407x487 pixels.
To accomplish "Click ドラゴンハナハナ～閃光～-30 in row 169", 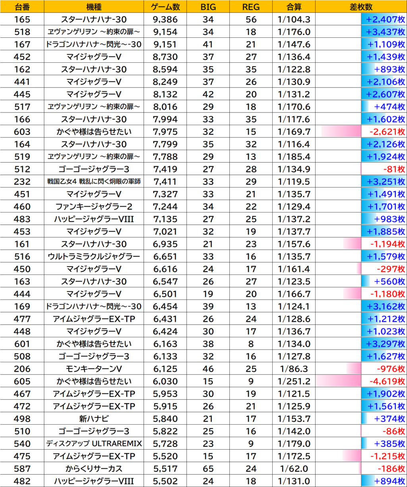I will point(94,306).
